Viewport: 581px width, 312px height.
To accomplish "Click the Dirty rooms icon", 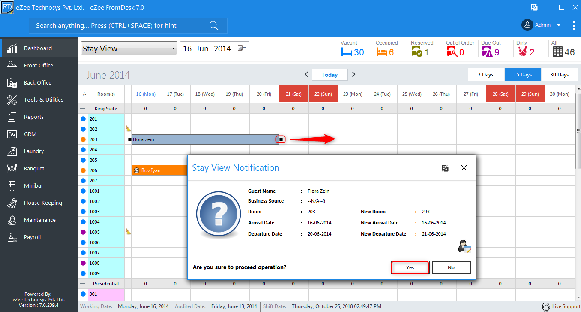I will [522, 52].
